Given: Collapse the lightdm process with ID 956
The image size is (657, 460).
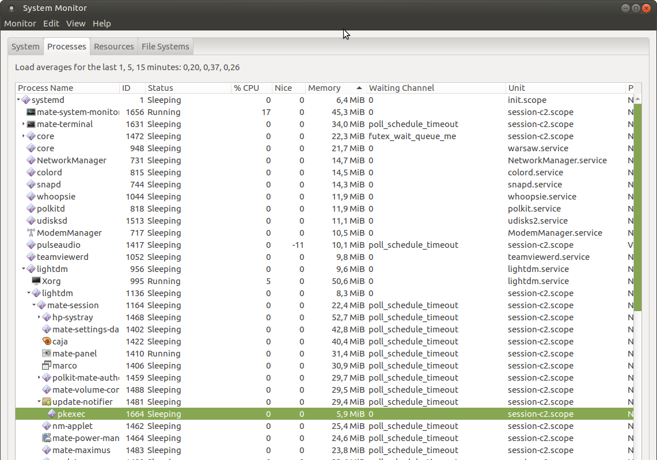Looking at the screenshot, I should click(24, 269).
